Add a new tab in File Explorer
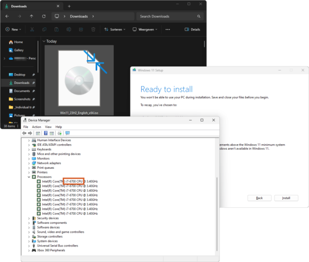 point(69,6)
